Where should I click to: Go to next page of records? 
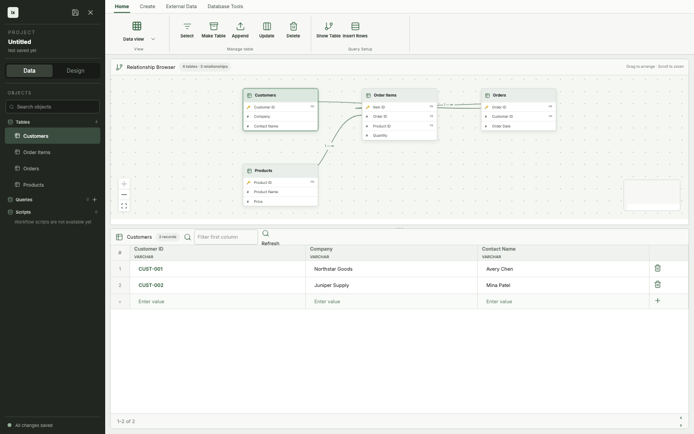tap(681, 425)
